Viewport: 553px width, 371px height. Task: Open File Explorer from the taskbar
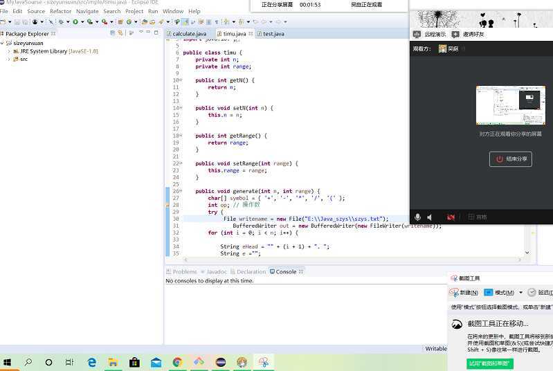pyautogui.click(x=113, y=362)
